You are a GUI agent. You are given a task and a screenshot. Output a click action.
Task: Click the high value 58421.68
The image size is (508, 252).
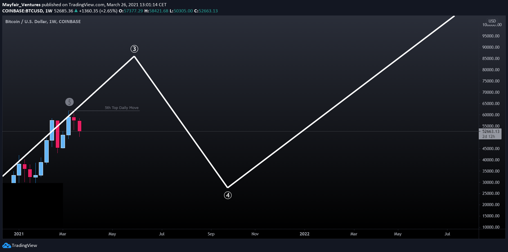(159, 11)
